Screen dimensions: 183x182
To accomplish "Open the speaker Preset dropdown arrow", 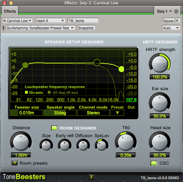I will 117,113.
